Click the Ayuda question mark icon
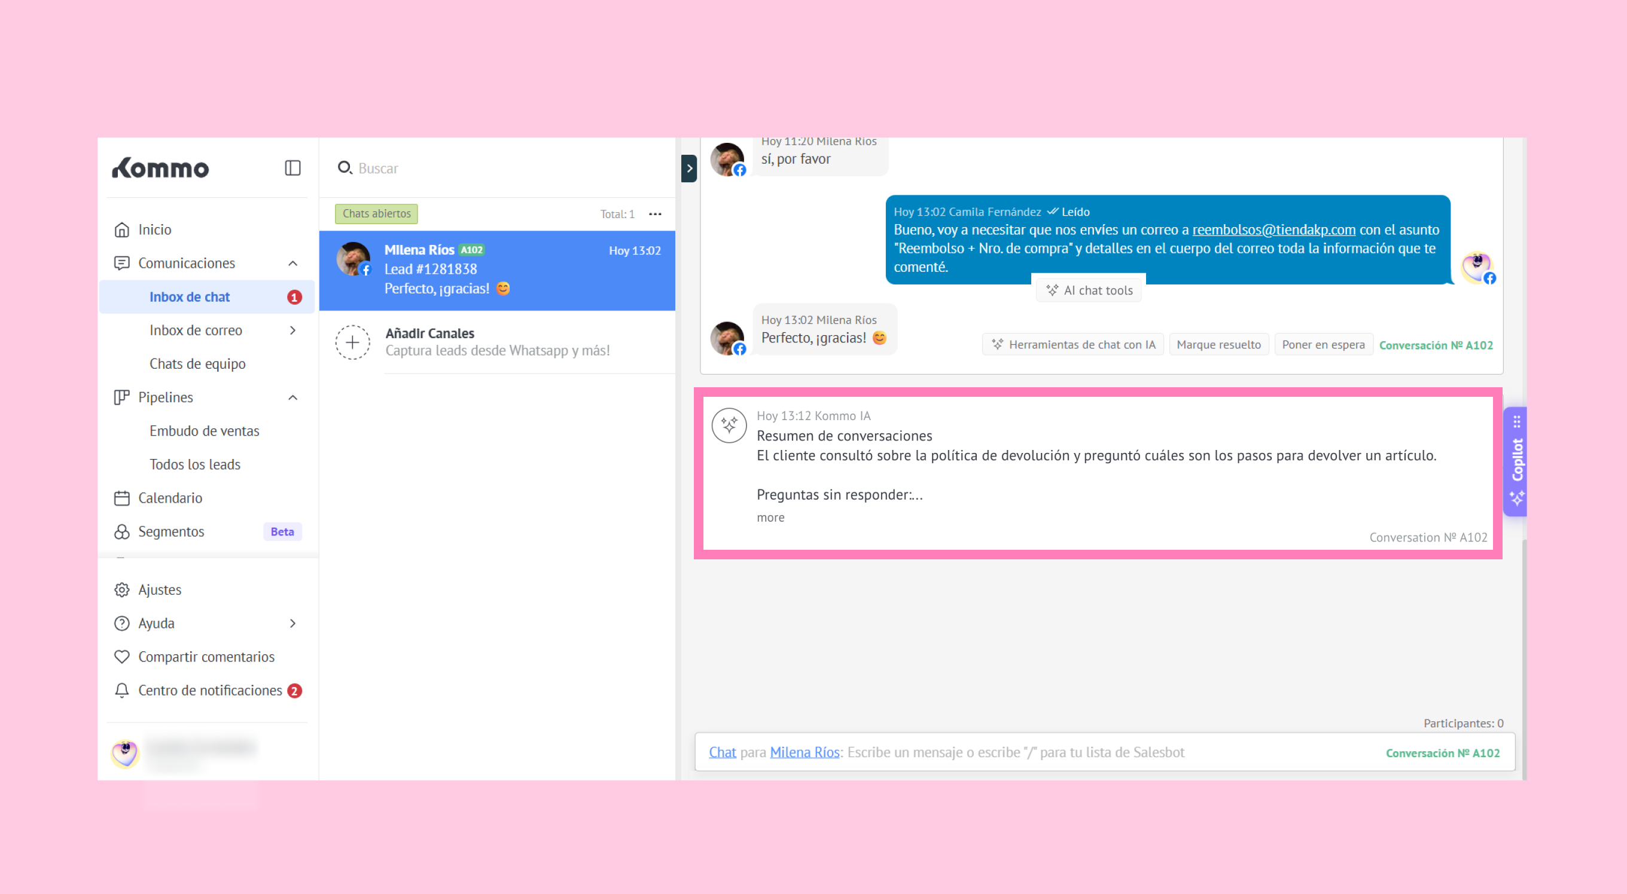The width and height of the screenshot is (1627, 894). 122,623
